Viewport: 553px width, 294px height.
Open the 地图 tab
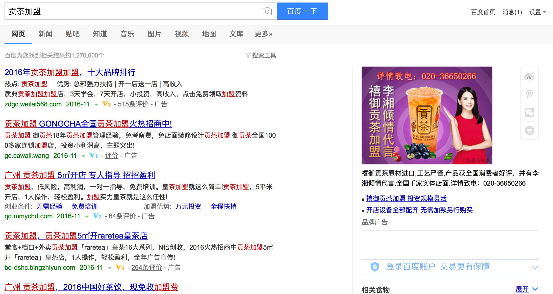(x=209, y=34)
